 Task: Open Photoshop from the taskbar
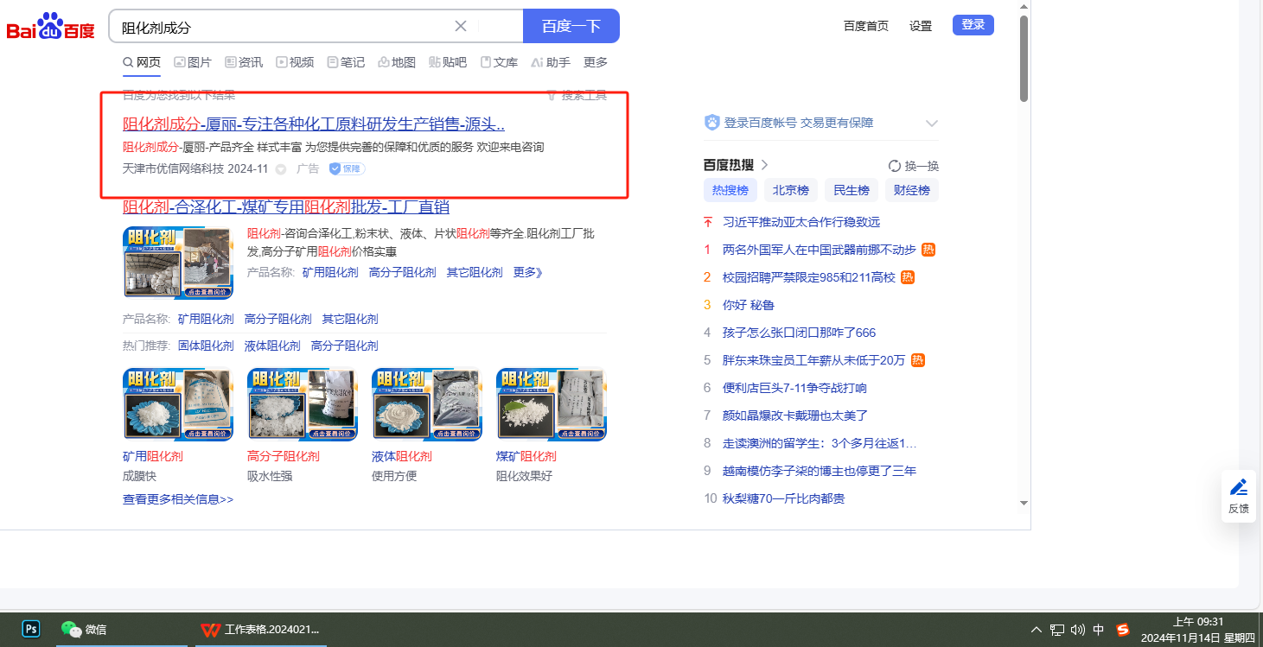[31, 629]
